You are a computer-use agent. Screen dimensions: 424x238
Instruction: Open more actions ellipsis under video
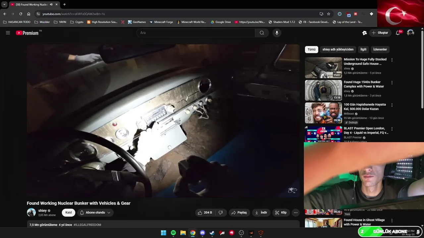point(295,213)
